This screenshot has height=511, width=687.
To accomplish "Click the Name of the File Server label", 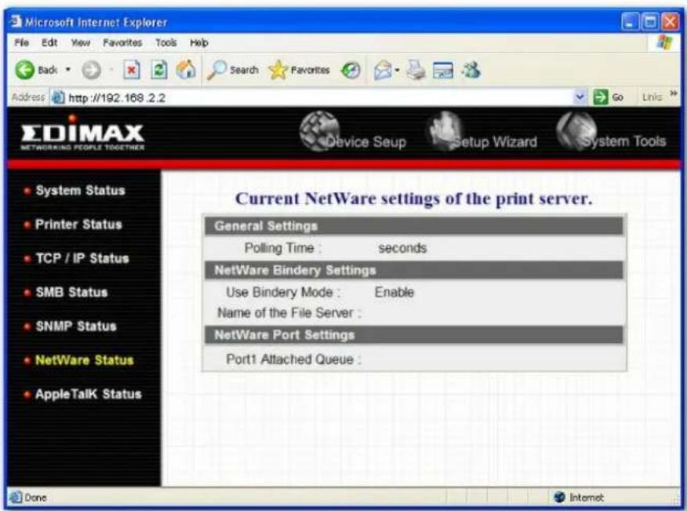I will click(289, 312).
